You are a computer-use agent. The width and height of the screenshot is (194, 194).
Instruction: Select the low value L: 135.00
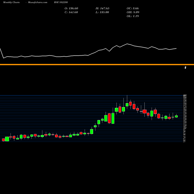point(102,12)
